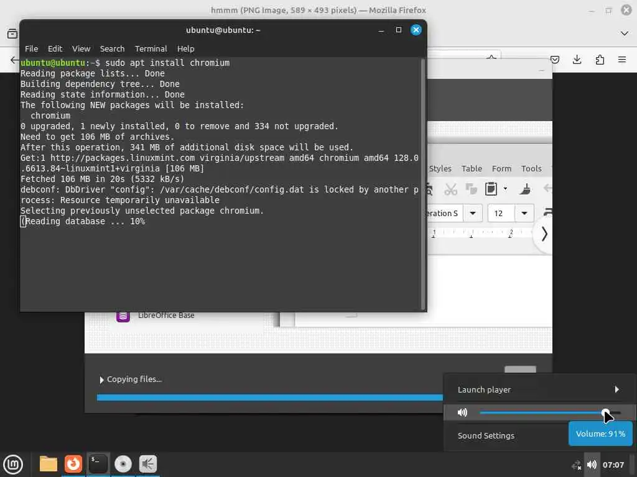This screenshot has height=477, width=637.
Task: Open Firefox extensions puzzle icon
Action: click(600, 60)
